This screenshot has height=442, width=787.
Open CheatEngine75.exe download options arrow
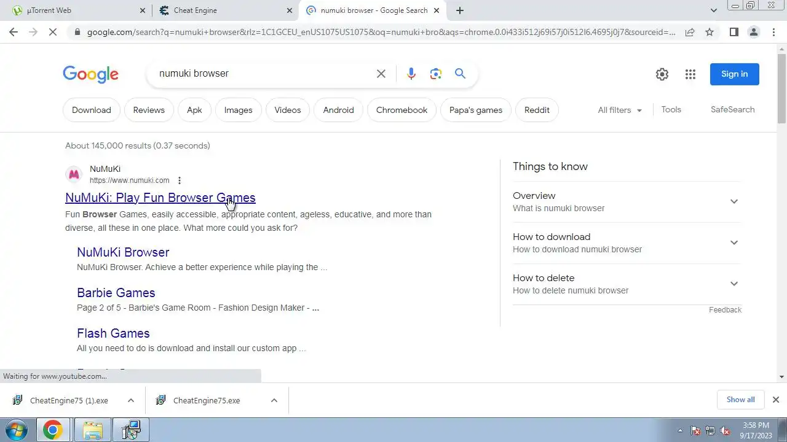tap(274, 400)
